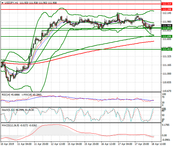Select the 17 Apr 20:00 time label
This screenshot has width=173, height=147.
coord(142,144)
